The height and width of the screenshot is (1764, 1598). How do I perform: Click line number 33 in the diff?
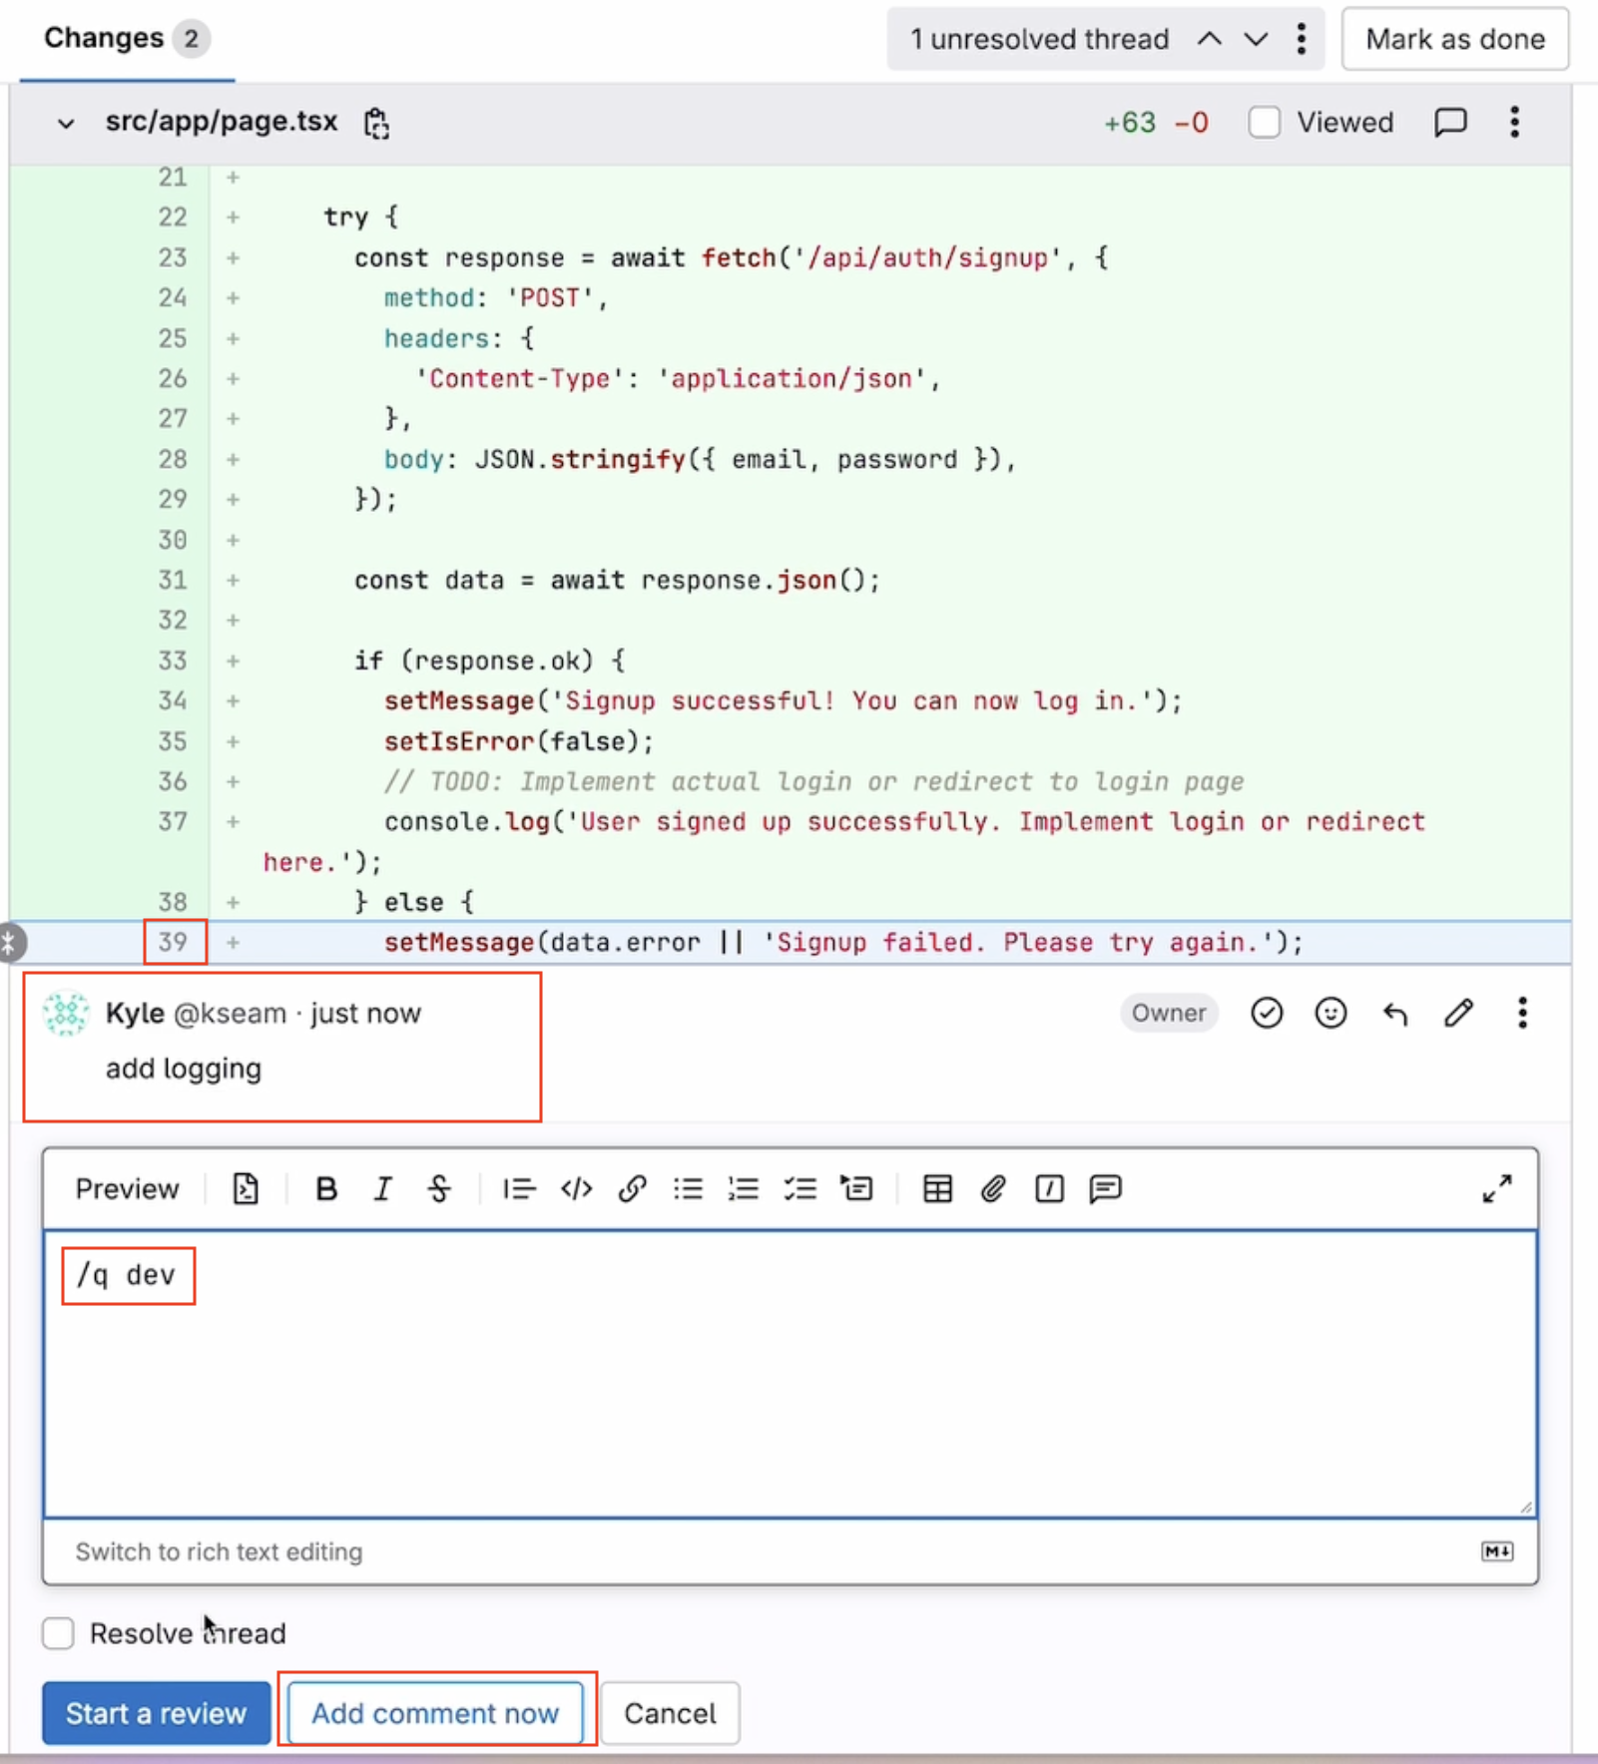(173, 661)
